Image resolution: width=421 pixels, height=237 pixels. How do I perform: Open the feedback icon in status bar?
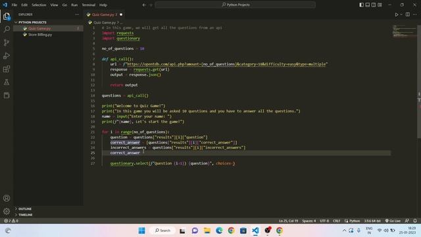[407, 221]
